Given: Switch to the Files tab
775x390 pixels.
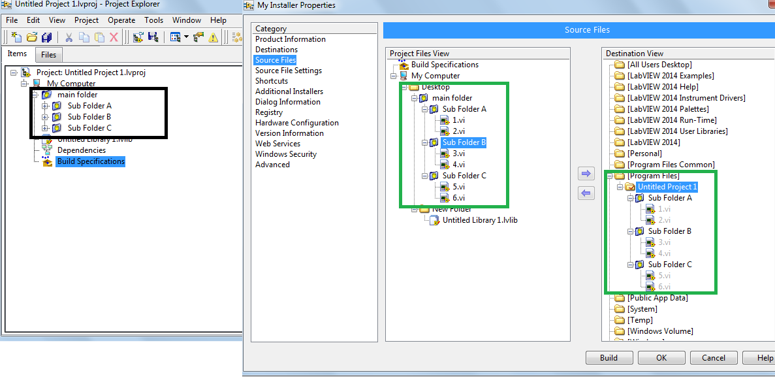Looking at the screenshot, I should tap(48, 55).
